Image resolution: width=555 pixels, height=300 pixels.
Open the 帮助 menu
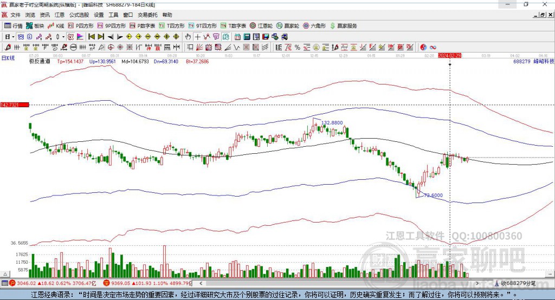pos(167,15)
